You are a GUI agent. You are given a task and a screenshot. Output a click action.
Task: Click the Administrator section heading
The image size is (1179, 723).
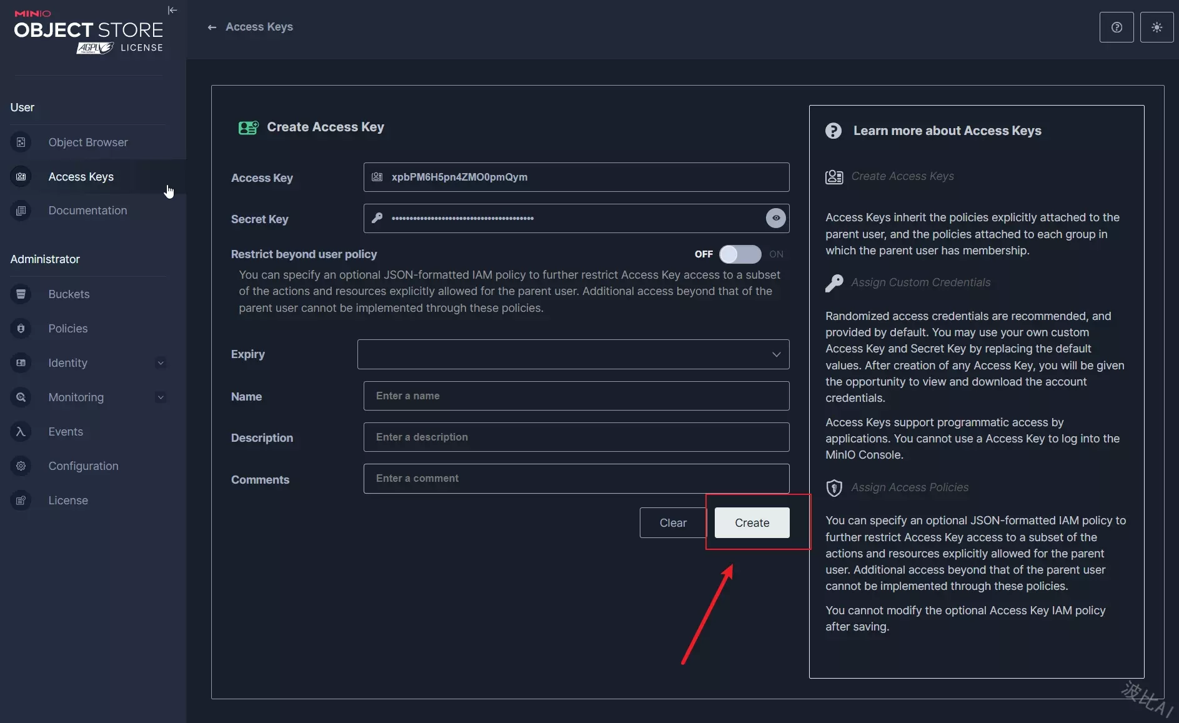(x=45, y=259)
